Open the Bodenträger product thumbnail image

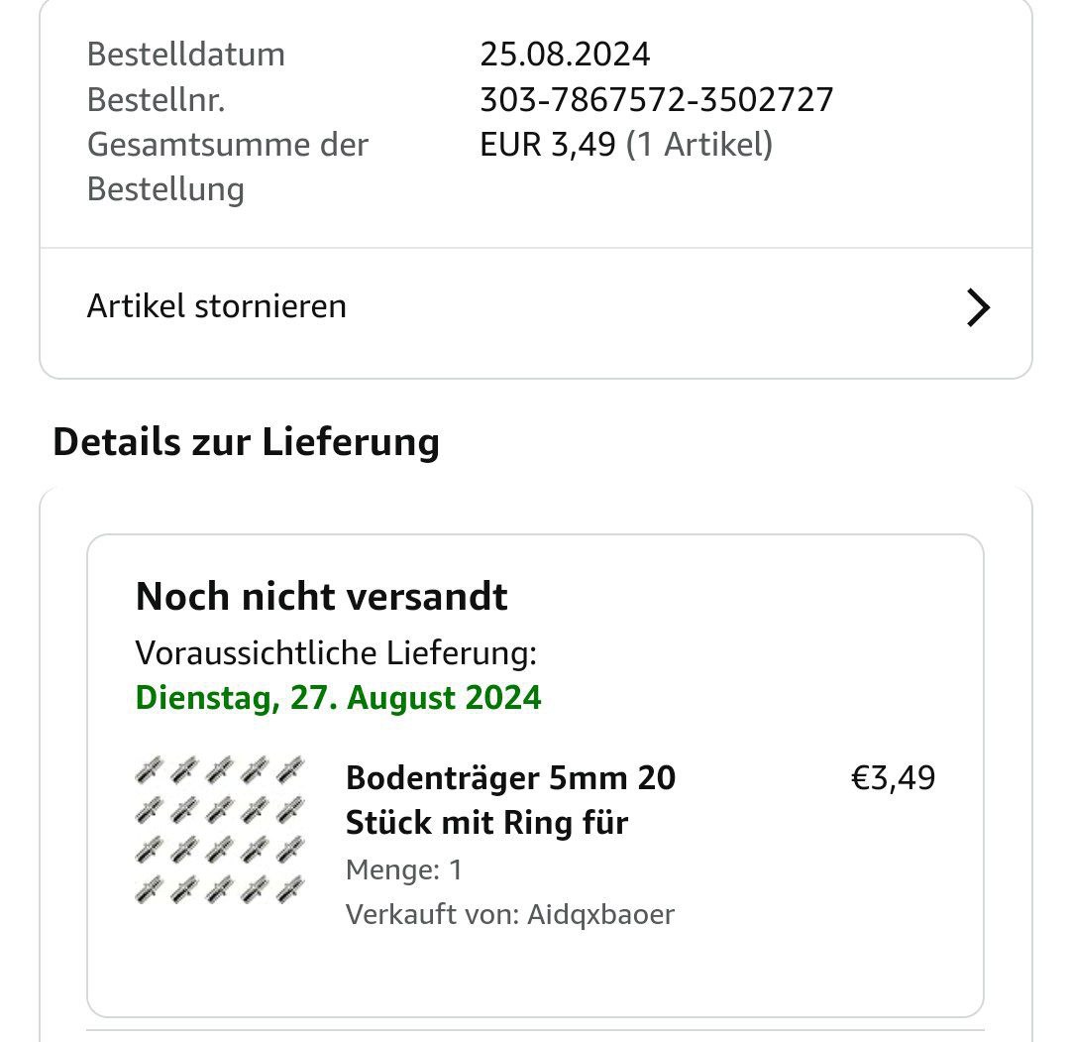pyautogui.click(x=219, y=830)
